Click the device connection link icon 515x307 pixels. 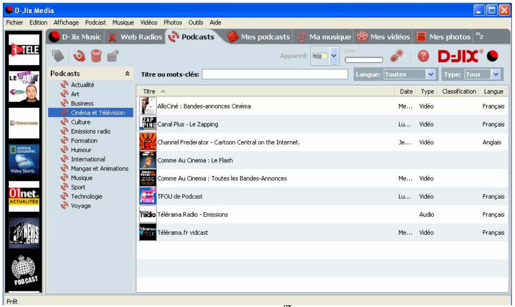(x=396, y=56)
